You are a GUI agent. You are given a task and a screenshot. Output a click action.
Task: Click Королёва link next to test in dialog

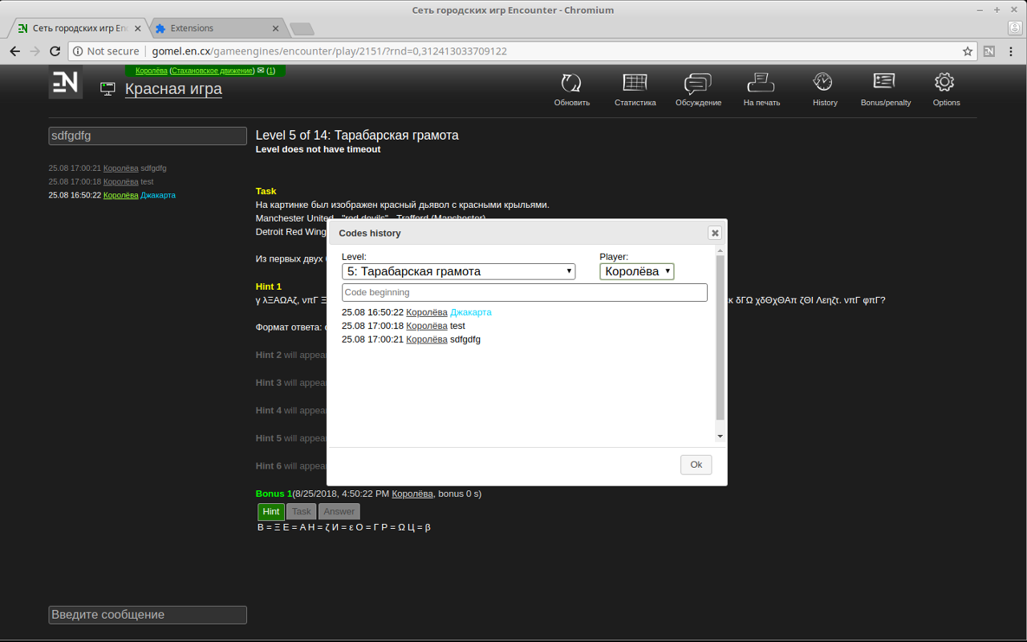427,326
